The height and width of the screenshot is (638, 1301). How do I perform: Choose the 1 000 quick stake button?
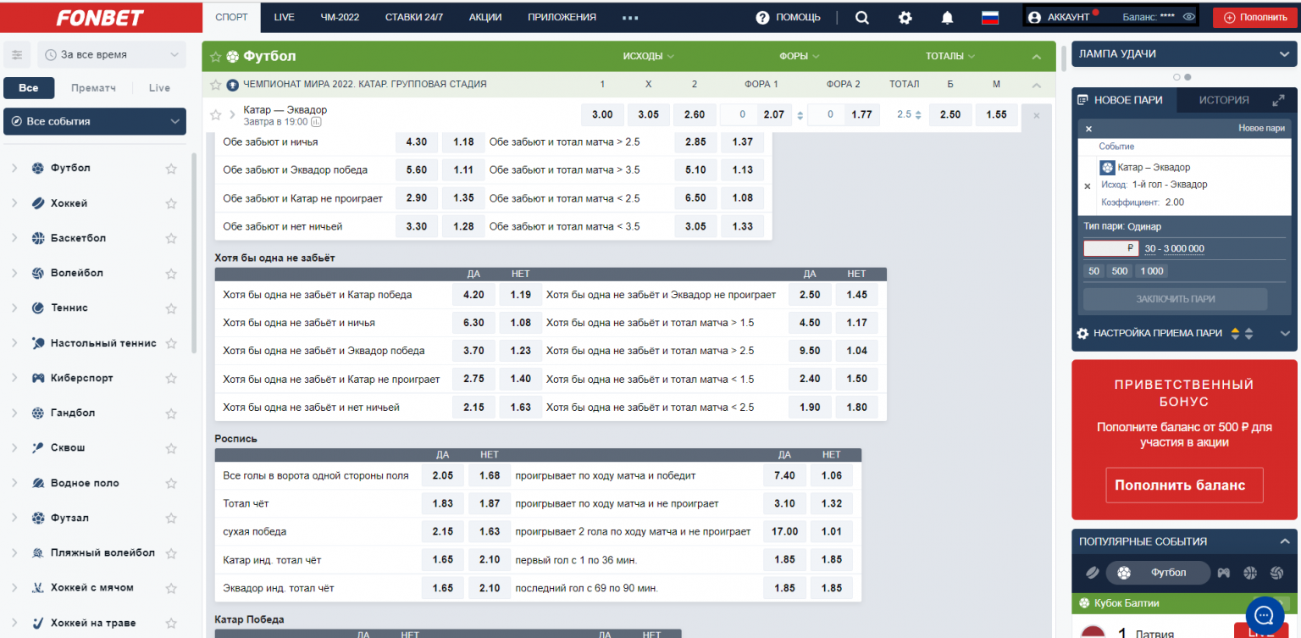pyautogui.click(x=1151, y=271)
